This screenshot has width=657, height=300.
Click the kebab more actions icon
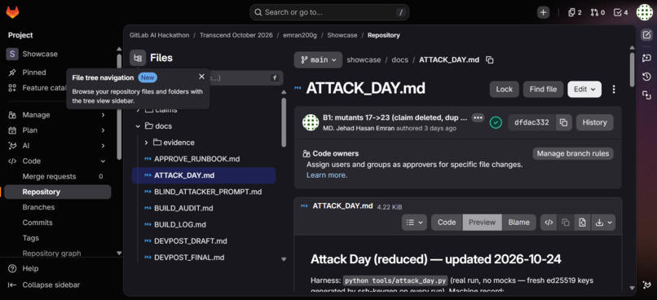614,89
